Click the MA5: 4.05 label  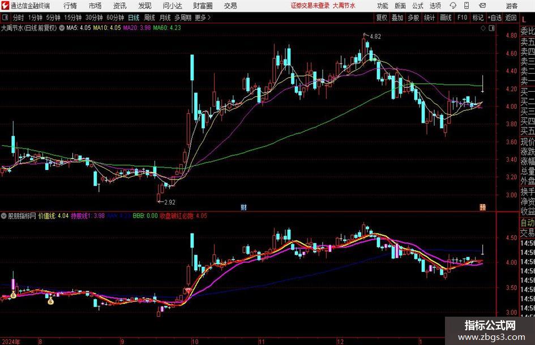click(79, 28)
